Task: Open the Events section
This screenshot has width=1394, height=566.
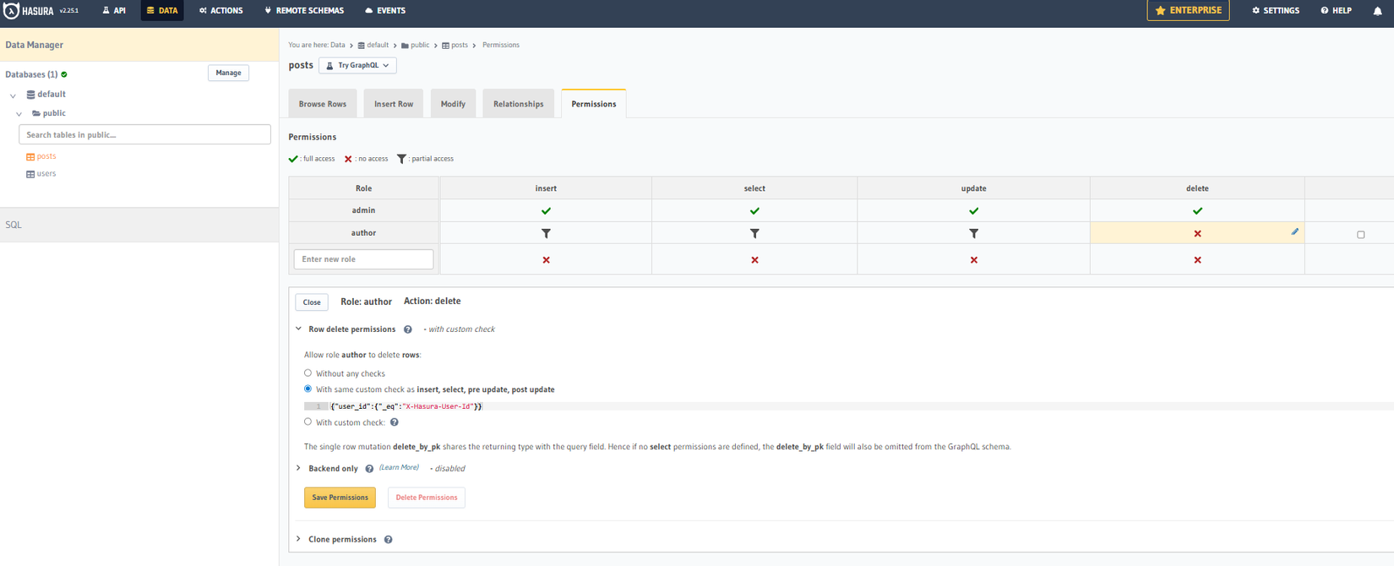Action: (x=385, y=11)
